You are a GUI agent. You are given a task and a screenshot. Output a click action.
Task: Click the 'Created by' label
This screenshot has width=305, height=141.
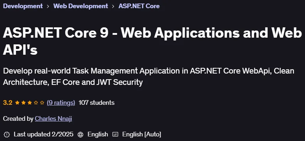coord(18,119)
